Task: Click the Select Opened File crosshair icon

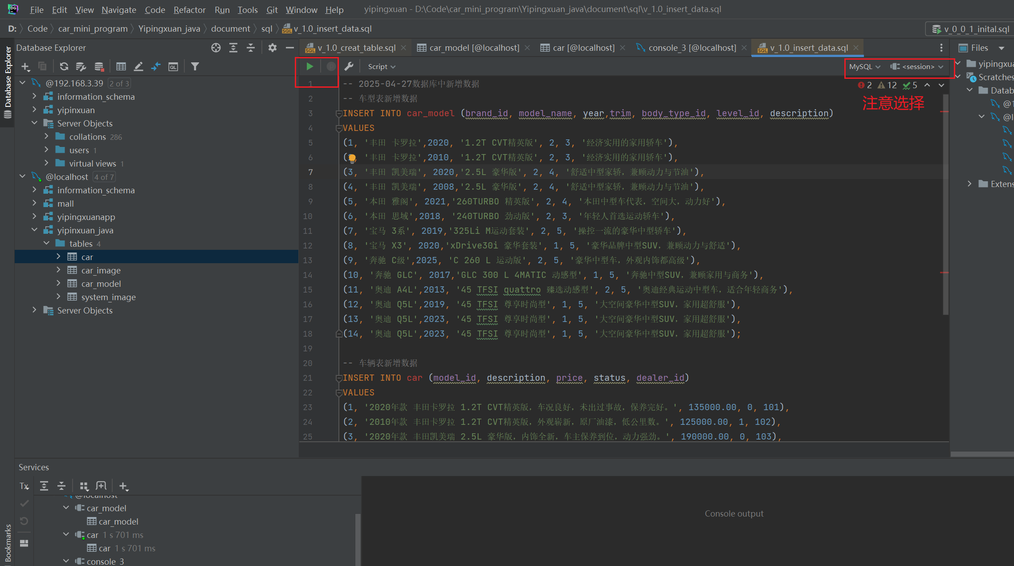Action: 216,48
